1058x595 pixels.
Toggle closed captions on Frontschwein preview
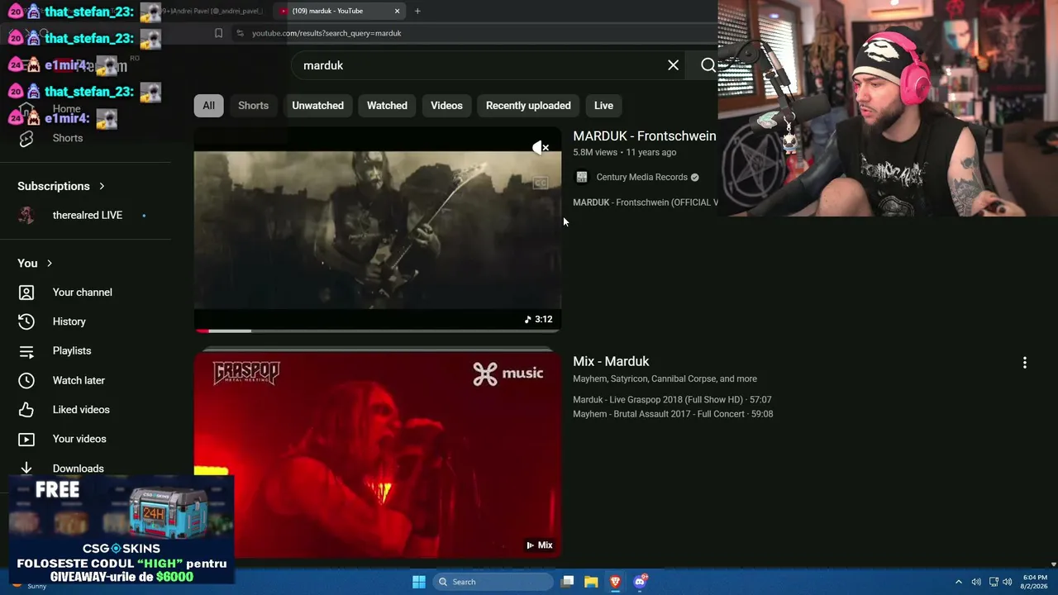pyautogui.click(x=541, y=183)
